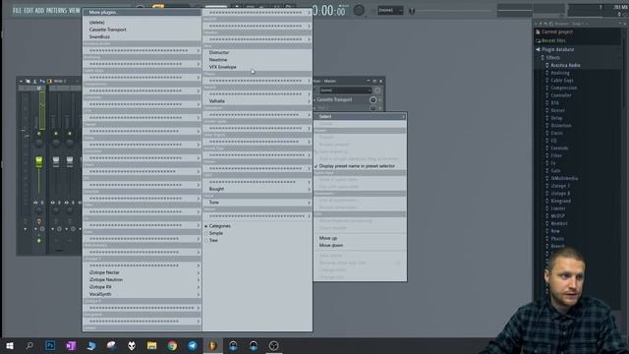
Task: Open Recent files in the browser
Action: (x=553, y=40)
